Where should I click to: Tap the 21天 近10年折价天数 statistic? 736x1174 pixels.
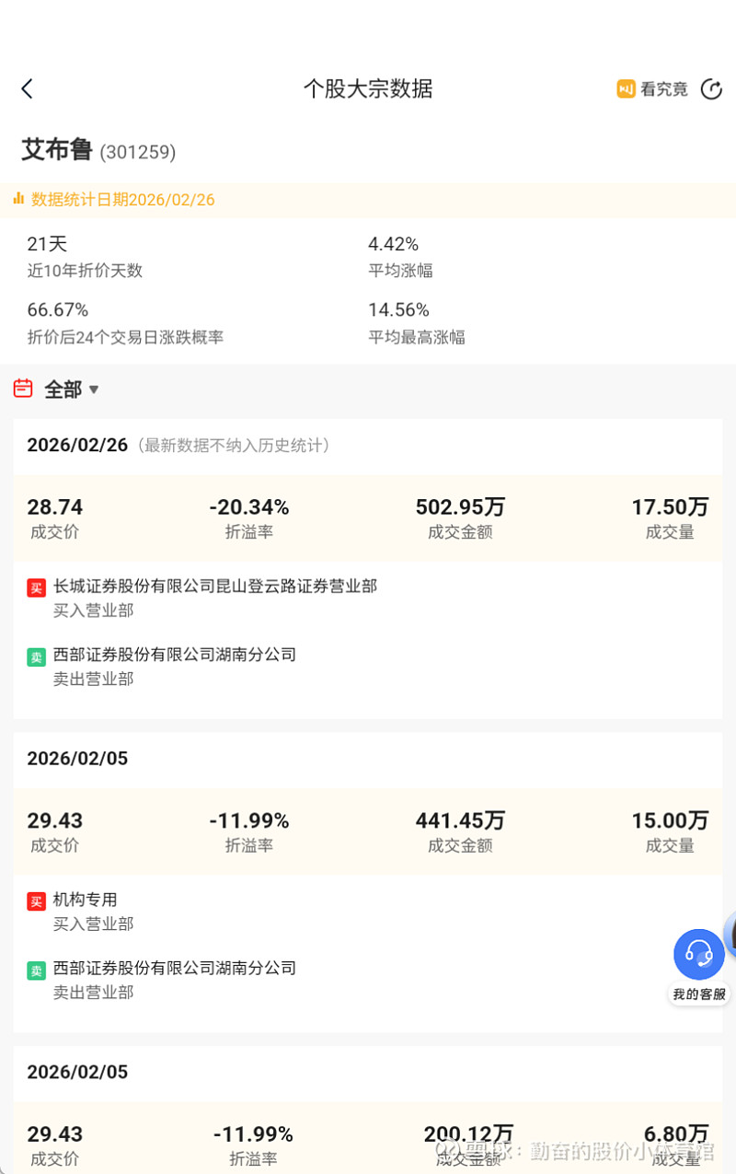pyautogui.click(x=48, y=244)
